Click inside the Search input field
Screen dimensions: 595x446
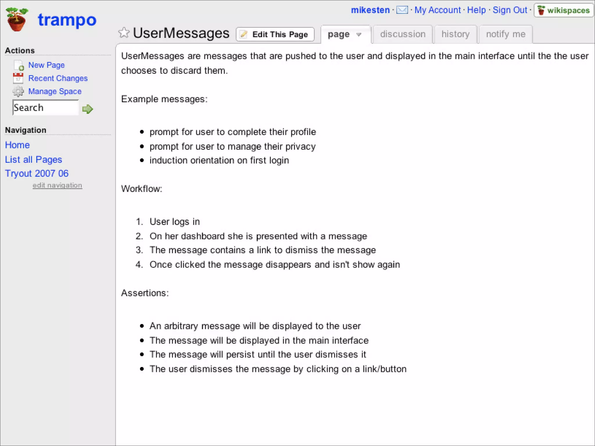click(45, 108)
